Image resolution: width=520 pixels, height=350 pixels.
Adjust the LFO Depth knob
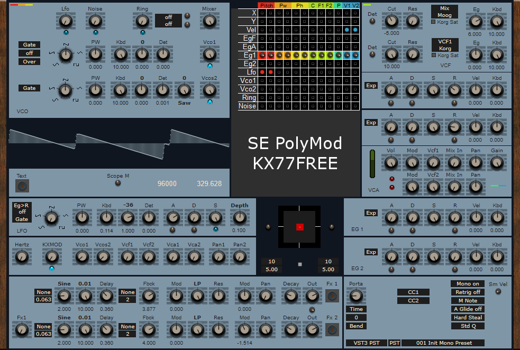pyautogui.click(x=239, y=217)
